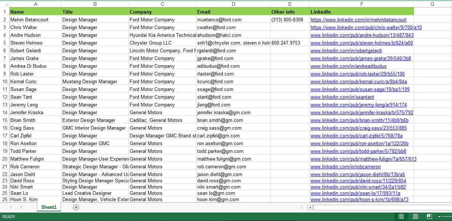Open Rob Cameron's LinkedIn link

tap(345, 167)
